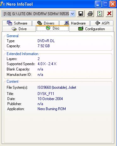The image size is (117, 146).
Task: Click the Nero Burning ROM application value
Action: 52,109
